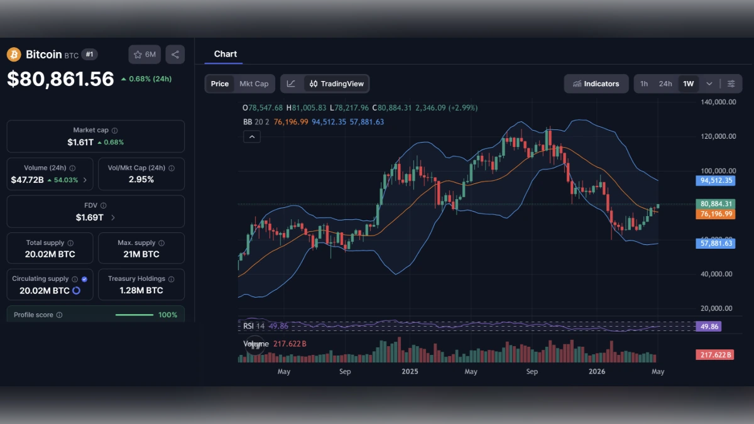
Task: Open chart settings sliders icon
Action: (x=731, y=84)
